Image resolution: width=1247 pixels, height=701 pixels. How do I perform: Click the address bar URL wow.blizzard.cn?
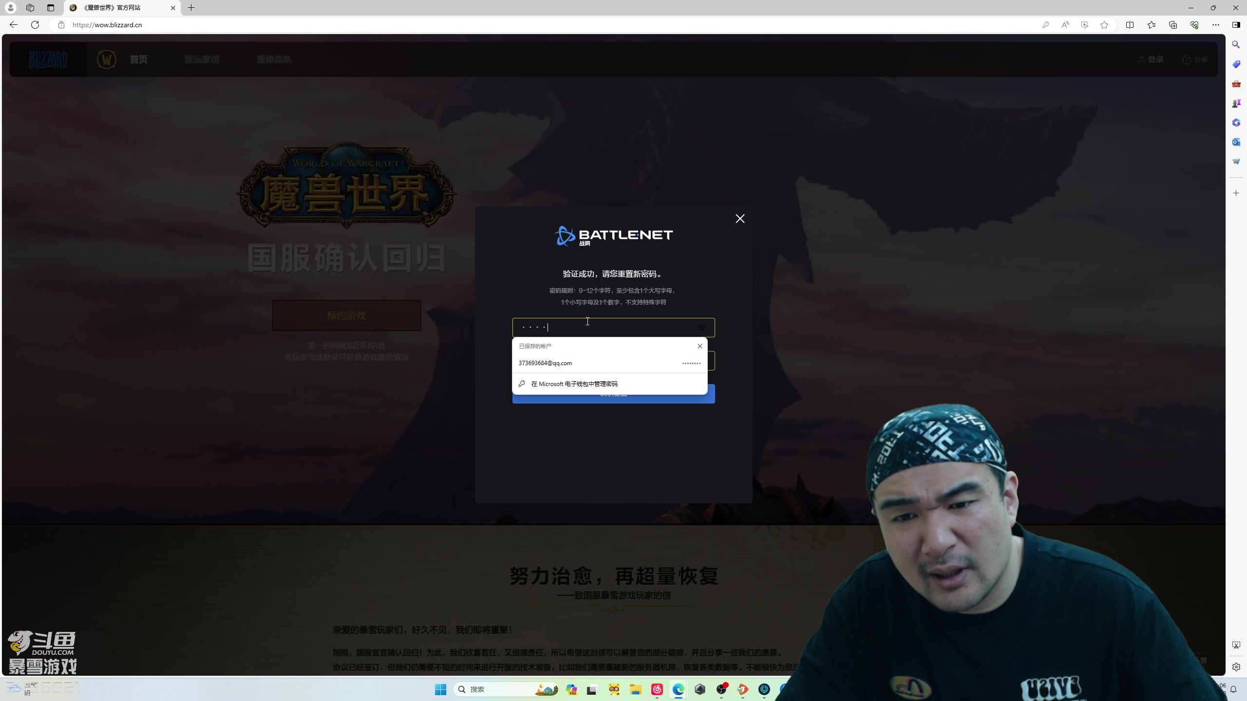click(107, 25)
